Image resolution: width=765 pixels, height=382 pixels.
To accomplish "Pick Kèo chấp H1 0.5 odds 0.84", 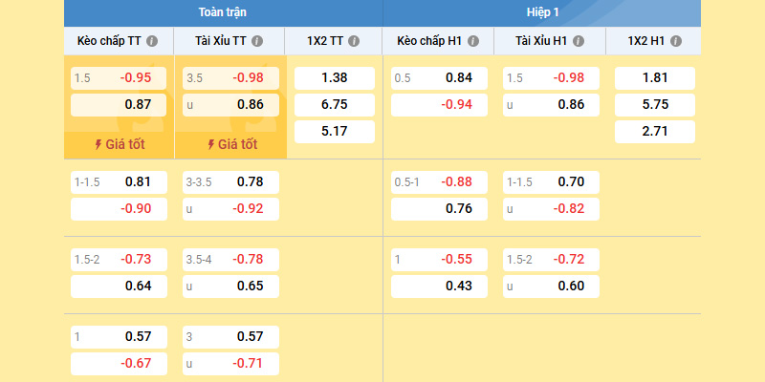I will click(x=439, y=78).
